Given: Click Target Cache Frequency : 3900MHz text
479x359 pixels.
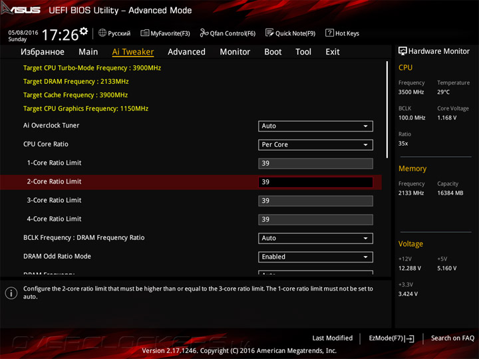Looking at the screenshot, I should (x=75, y=95).
